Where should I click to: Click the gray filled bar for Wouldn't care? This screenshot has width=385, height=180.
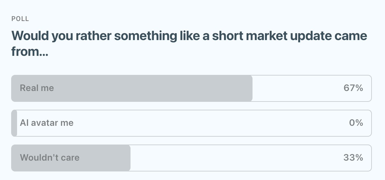(105, 158)
